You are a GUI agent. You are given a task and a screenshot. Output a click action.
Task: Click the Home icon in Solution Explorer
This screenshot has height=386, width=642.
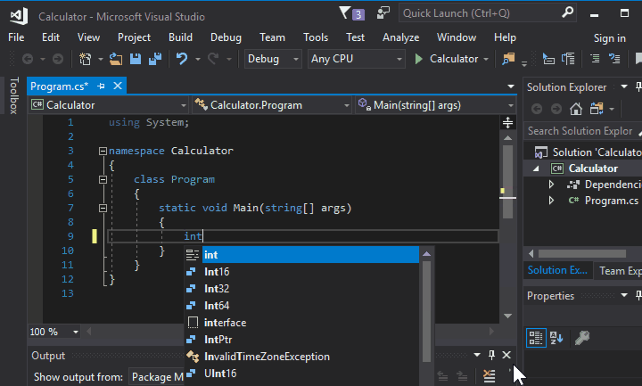576,109
